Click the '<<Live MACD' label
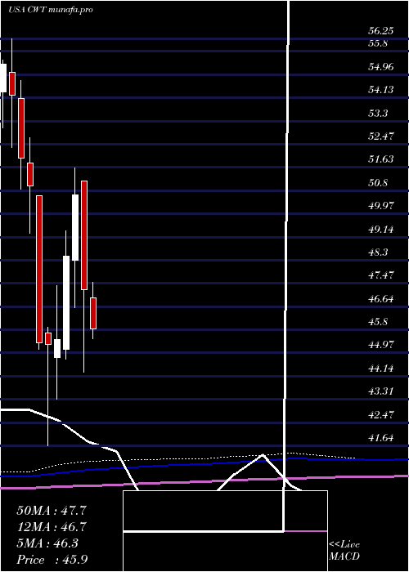 click(x=344, y=551)
